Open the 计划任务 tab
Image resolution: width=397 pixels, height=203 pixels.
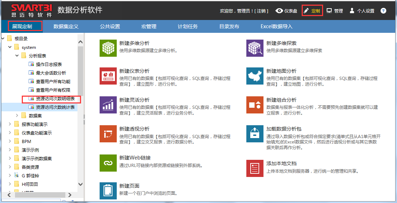click(x=188, y=26)
